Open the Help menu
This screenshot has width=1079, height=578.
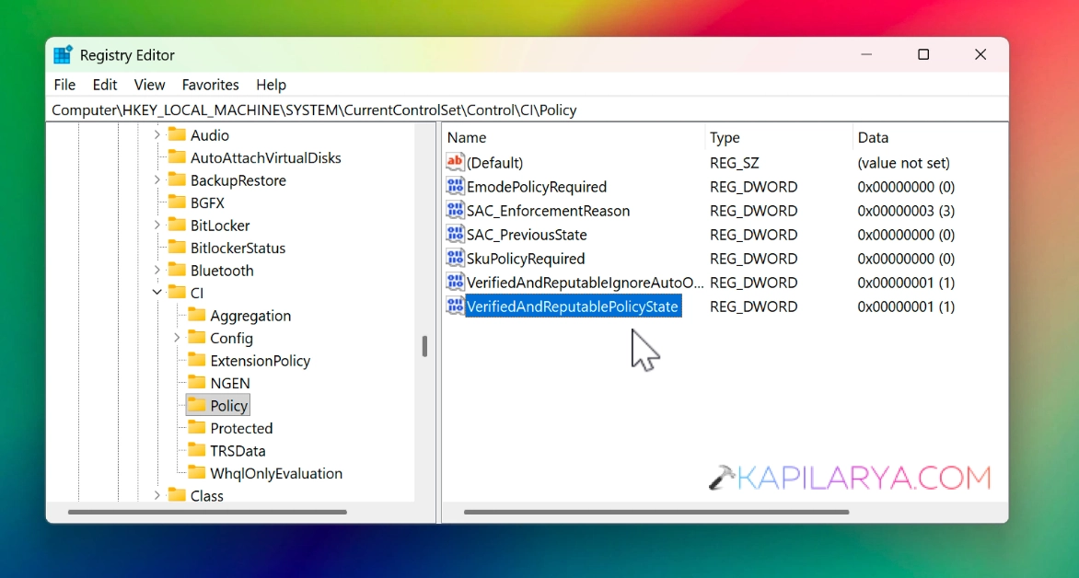271,85
